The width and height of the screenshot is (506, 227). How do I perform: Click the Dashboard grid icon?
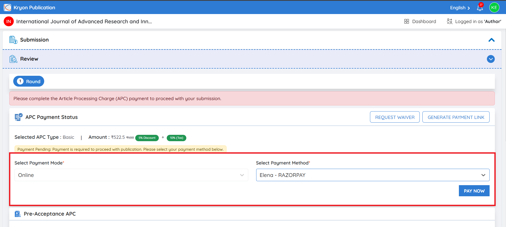(x=406, y=21)
